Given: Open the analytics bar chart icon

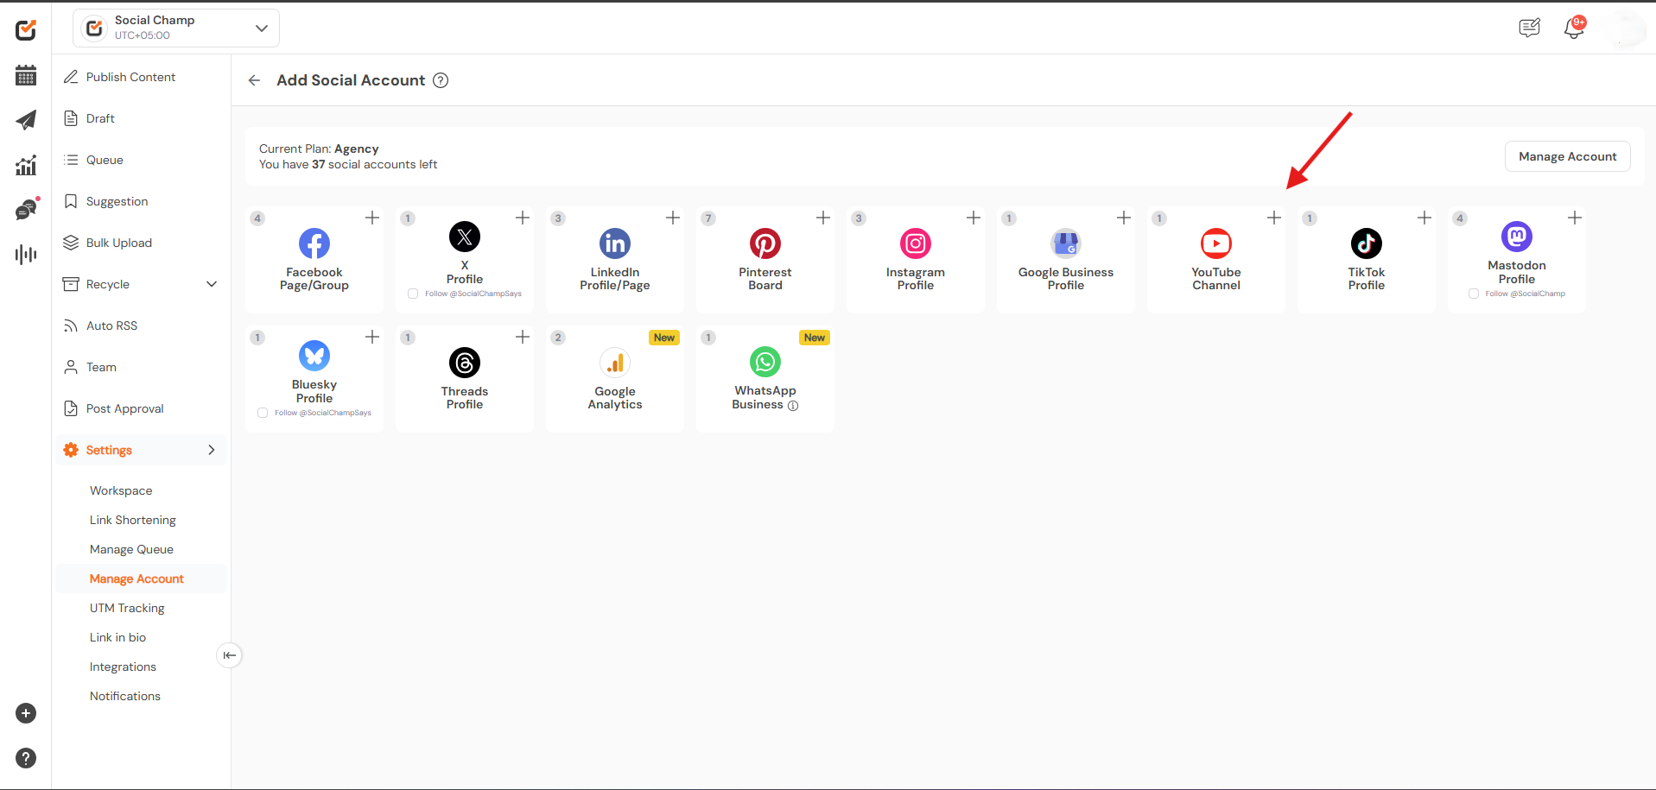Looking at the screenshot, I should click(x=26, y=165).
